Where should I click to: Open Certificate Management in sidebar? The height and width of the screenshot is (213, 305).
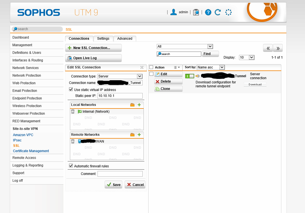click(x=31, y=151)
